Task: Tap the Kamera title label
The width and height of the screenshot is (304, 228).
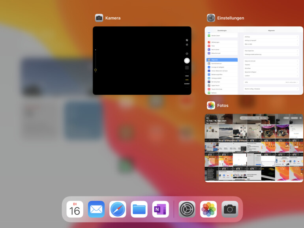Action: pos(113,18)
